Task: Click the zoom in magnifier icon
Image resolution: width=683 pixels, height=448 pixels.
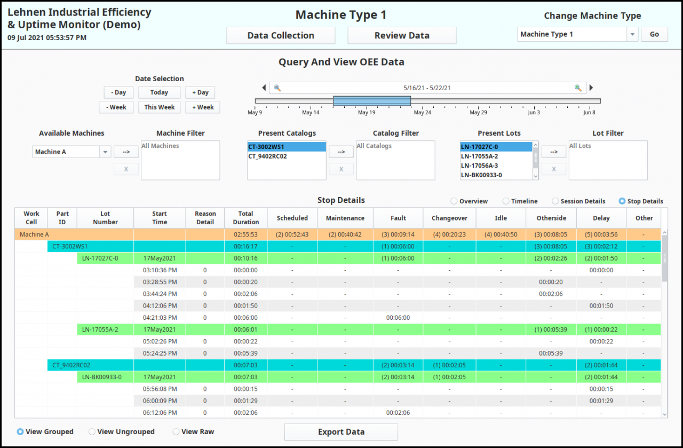Action: click(577, 88)
